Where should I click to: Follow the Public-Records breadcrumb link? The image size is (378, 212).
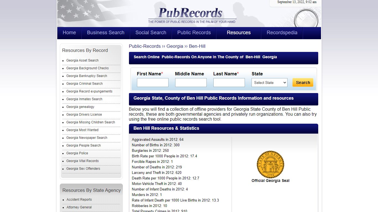pyautogui.click(x=145, y=46)
